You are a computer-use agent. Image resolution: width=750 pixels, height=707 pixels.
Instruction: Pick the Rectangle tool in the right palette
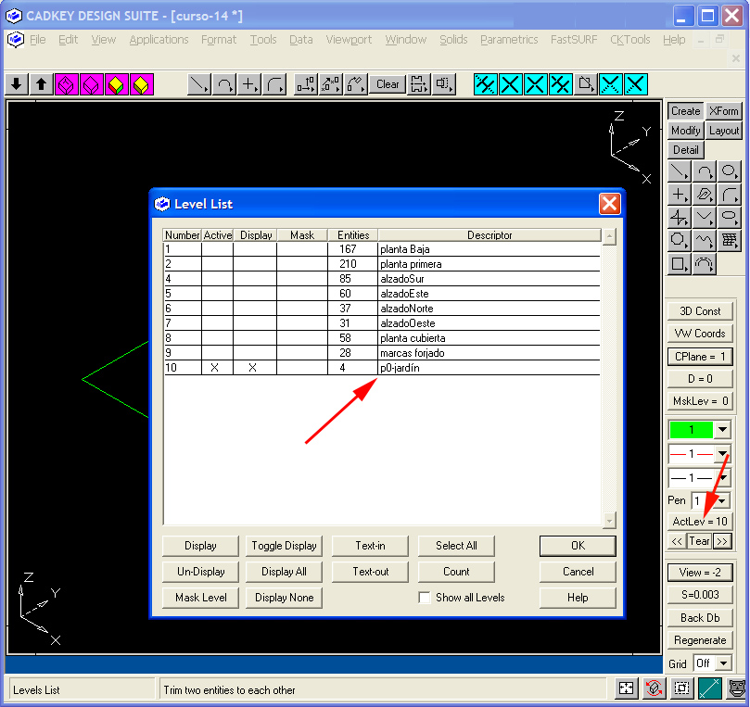tap(680, 264)
